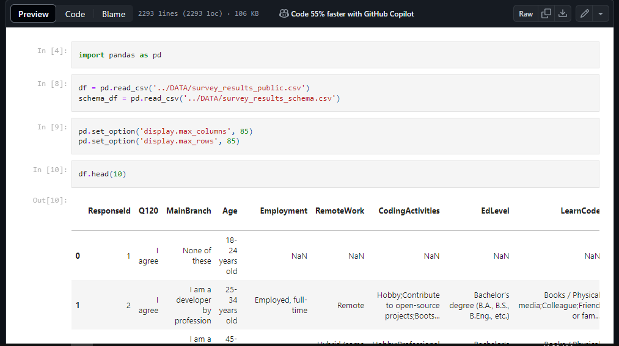Click '25-34 years old' Age cell
Screen dimensions: 619x346
click(228, 305)
